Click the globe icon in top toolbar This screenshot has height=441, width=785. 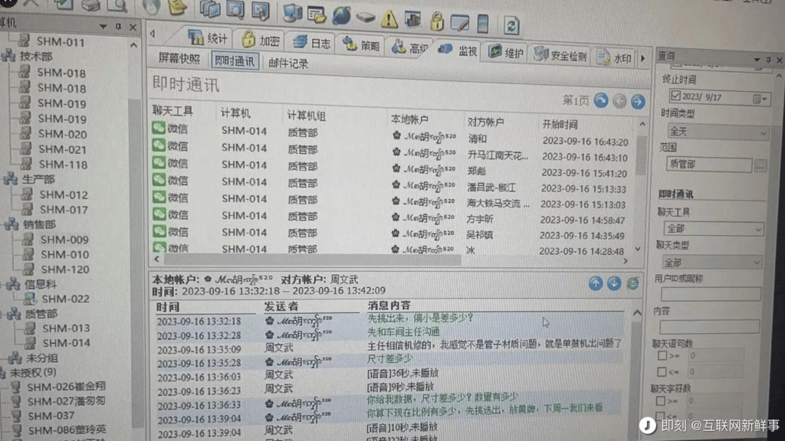pos(342,15)
